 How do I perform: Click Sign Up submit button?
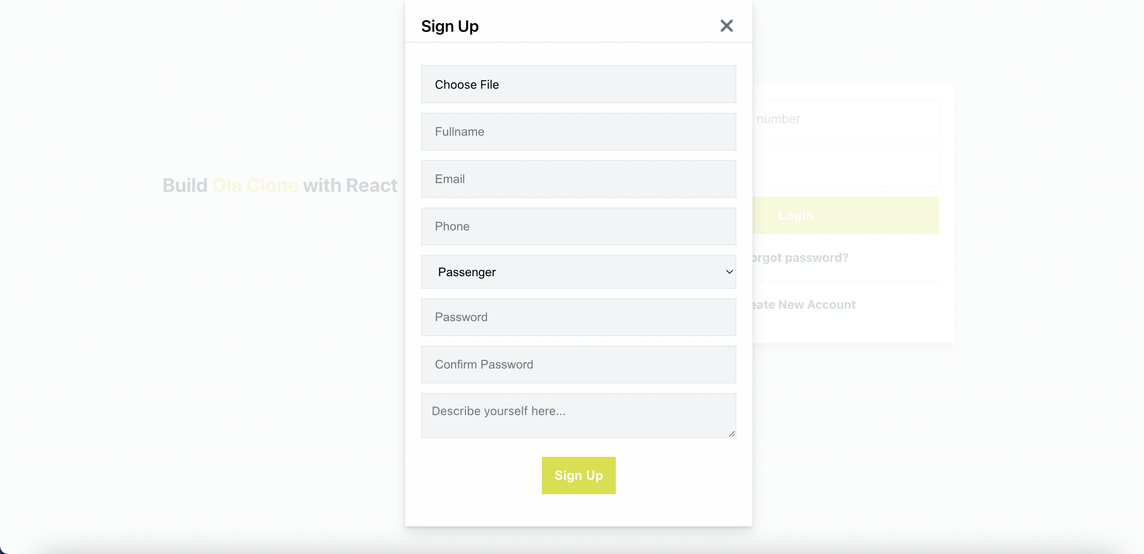tap(578, 475)
